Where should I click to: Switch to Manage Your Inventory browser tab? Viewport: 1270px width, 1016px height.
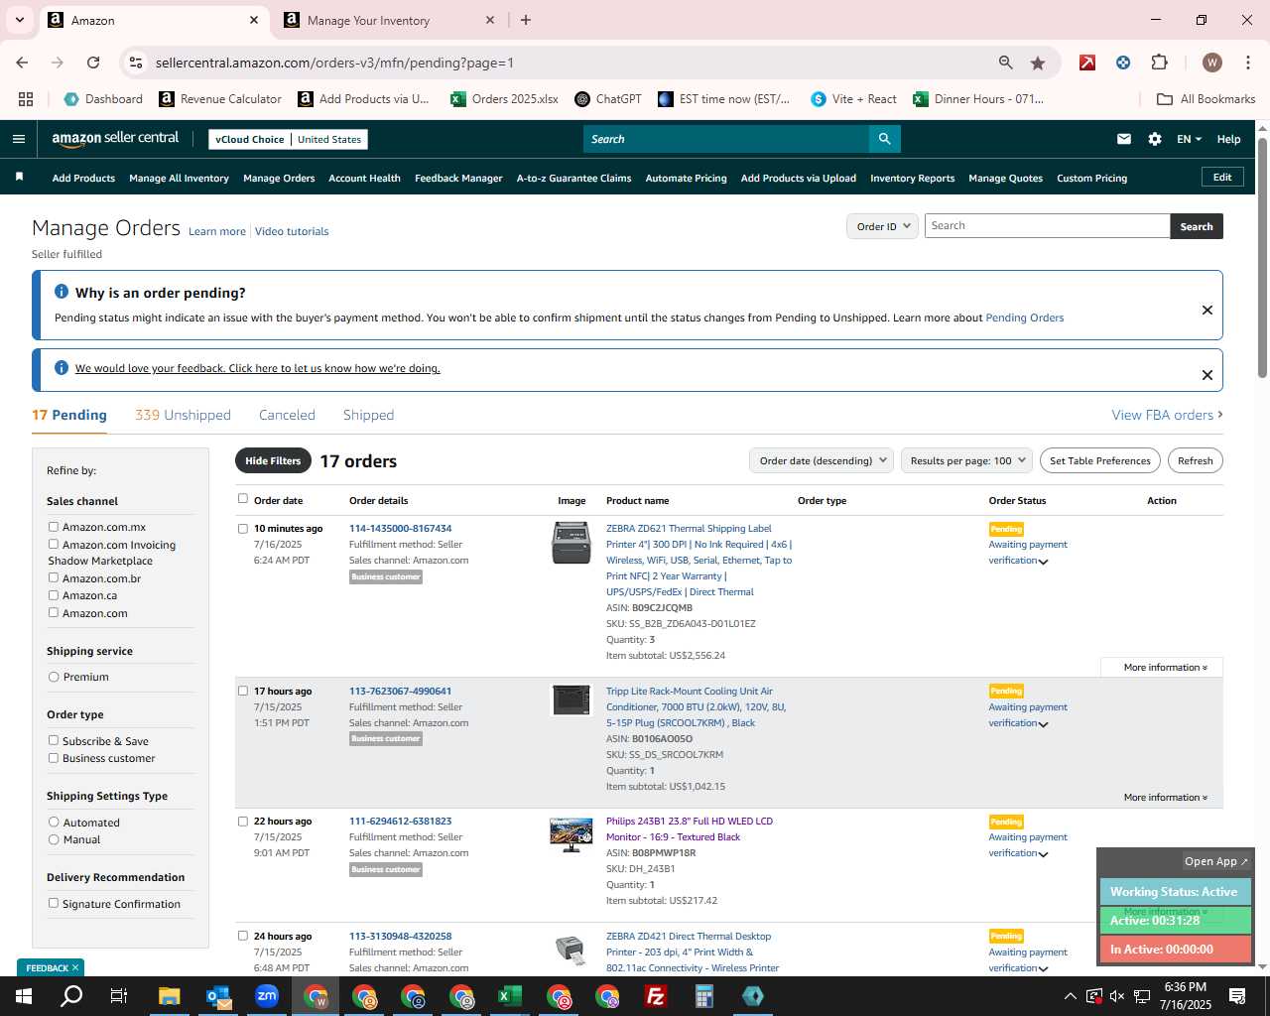(x=389, y=20)
